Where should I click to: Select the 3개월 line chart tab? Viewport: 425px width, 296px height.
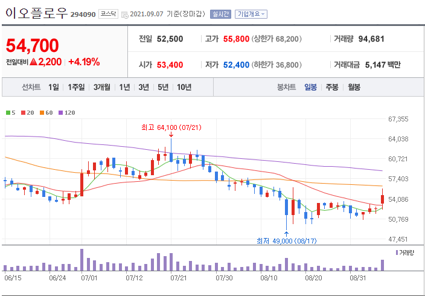(x=102, y=87)
